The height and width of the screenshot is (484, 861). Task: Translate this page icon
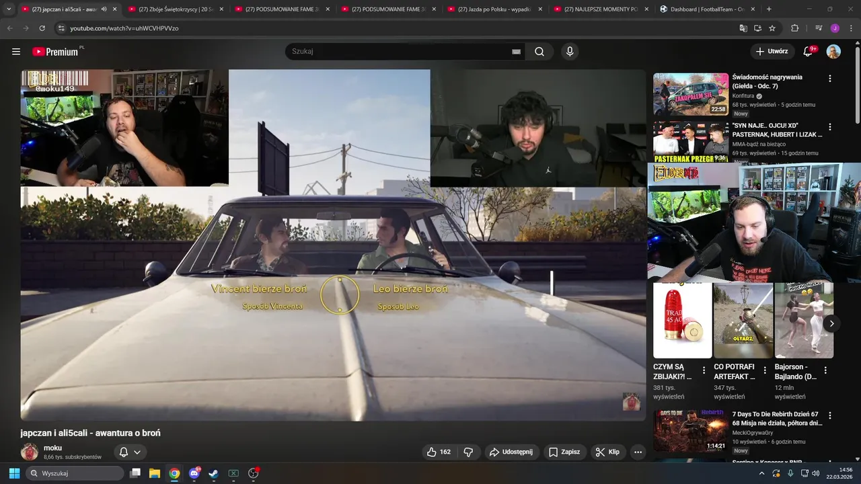pos(743,28)
